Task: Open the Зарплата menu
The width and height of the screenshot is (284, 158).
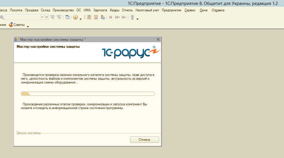Action: coord(100,10)
